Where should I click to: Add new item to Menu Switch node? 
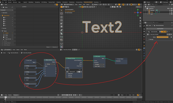click(45, 76)
